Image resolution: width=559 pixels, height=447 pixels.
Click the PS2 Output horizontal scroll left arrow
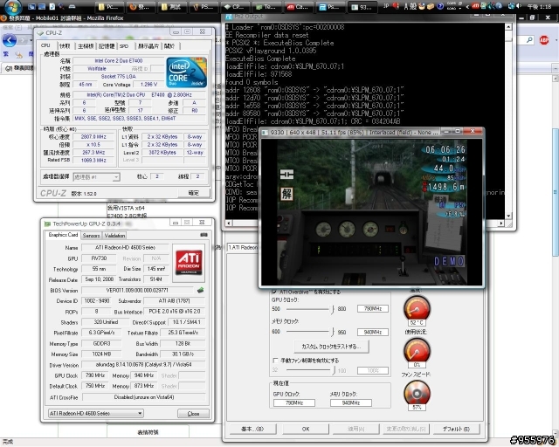229,223
